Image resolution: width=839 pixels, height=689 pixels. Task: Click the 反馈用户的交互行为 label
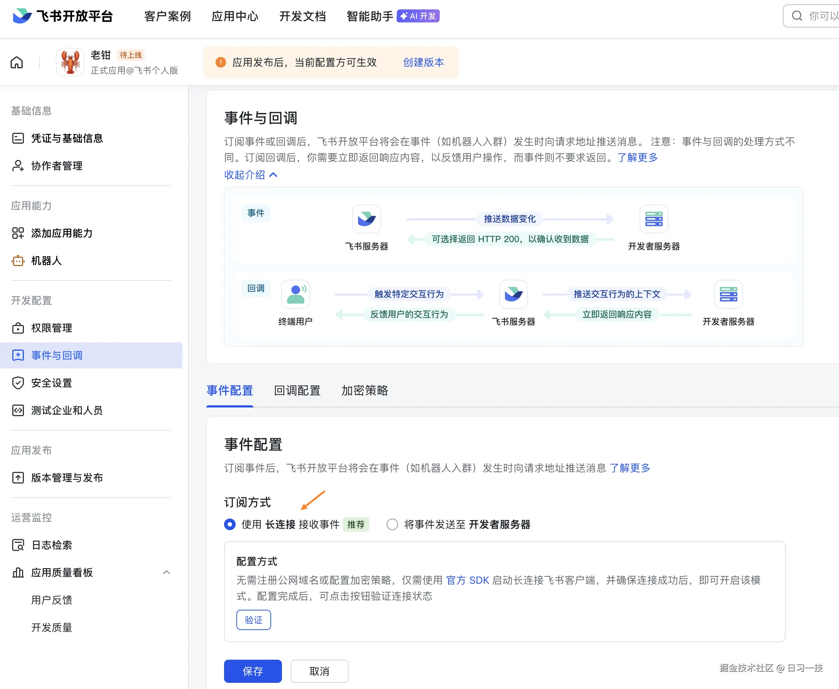(x=409, y=314)
